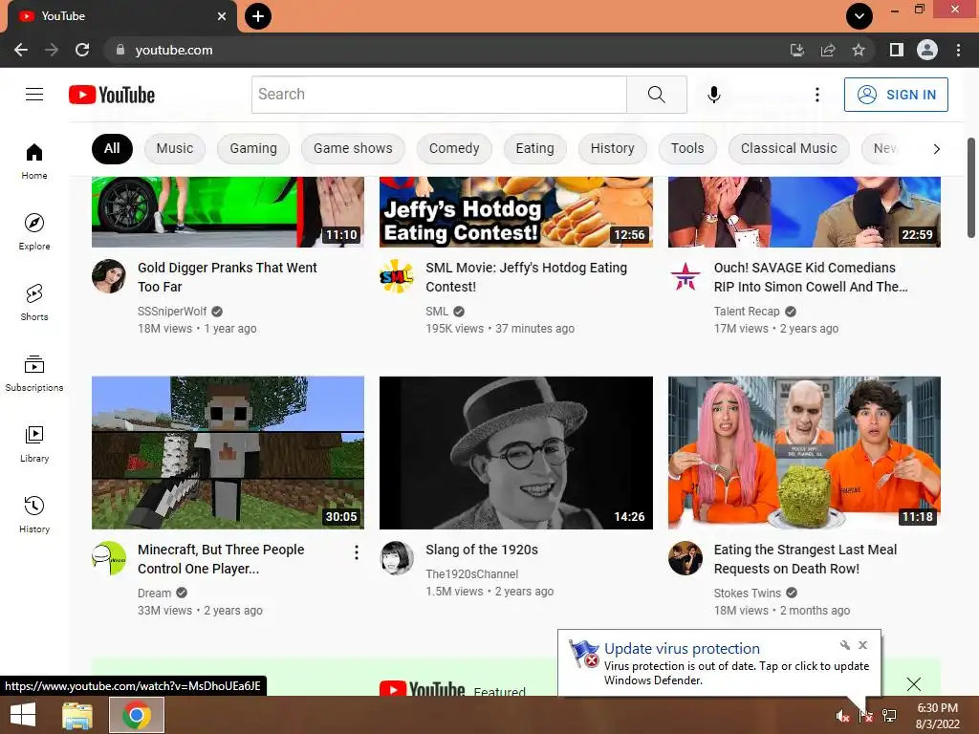Start voice search with the microphone
The width and height of the screenshot is (979, 734).
pos(713,95)
